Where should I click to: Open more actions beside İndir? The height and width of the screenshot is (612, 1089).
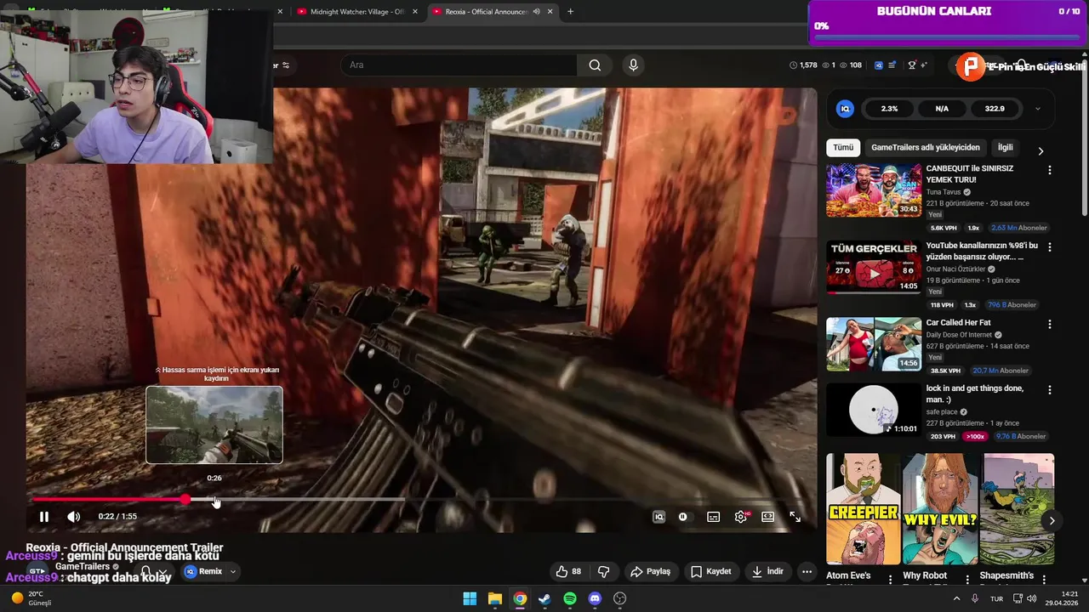pos(807,571)
